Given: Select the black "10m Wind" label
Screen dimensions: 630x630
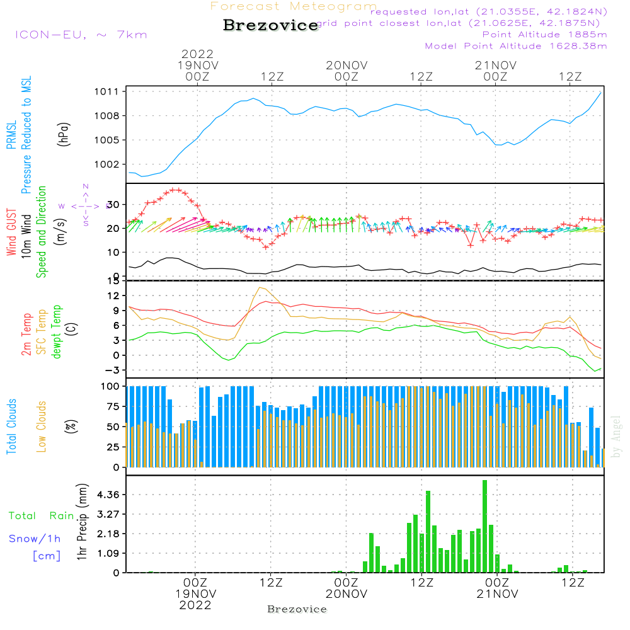Looking at the screenshot, I should click(26, 236).
